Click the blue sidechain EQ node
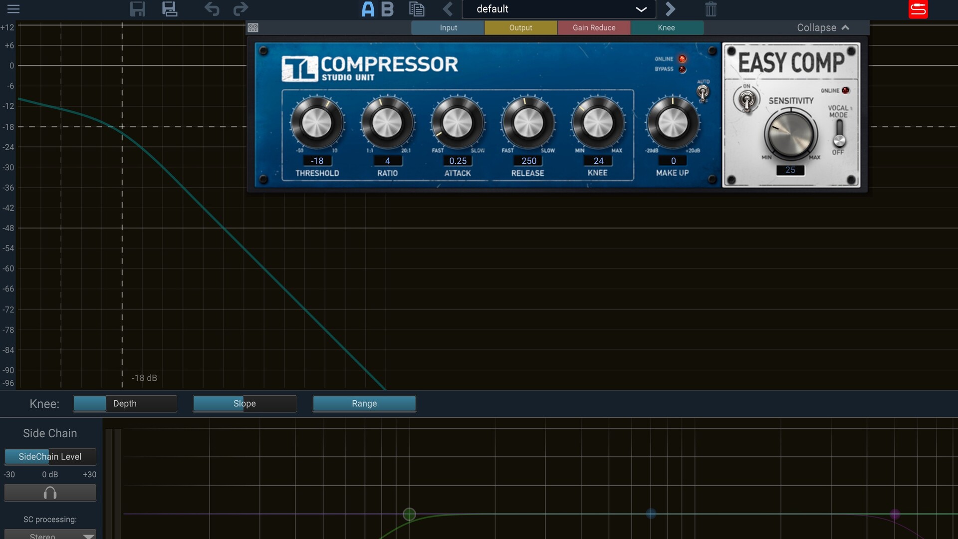Screen dimensions: 958x539 click(x=651, y=514)
